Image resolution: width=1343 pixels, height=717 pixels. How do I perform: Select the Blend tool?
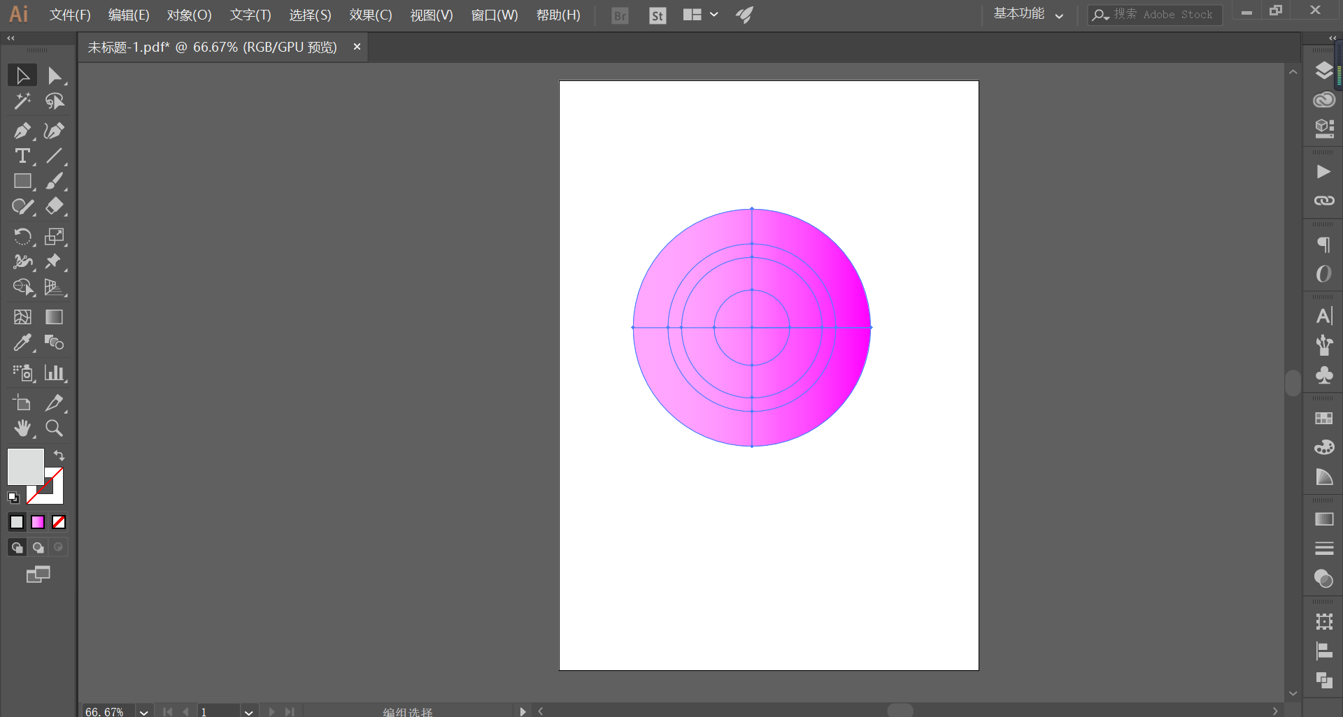click(55, 342)
